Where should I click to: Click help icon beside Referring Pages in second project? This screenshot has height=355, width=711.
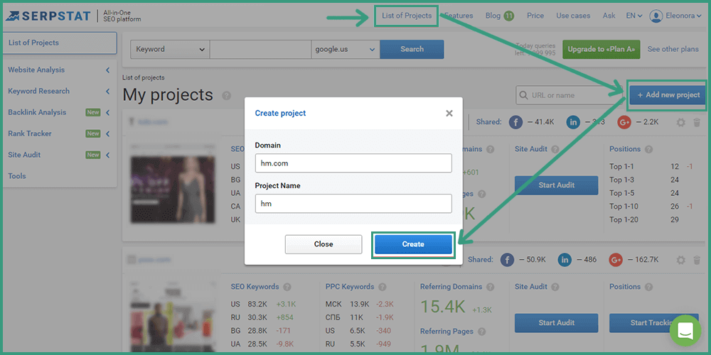coord(482,331)
